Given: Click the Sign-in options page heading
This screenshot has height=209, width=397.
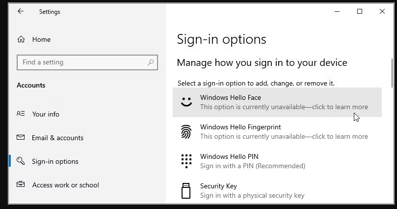Looking at the screenshot, I should [x=221, y=39].
